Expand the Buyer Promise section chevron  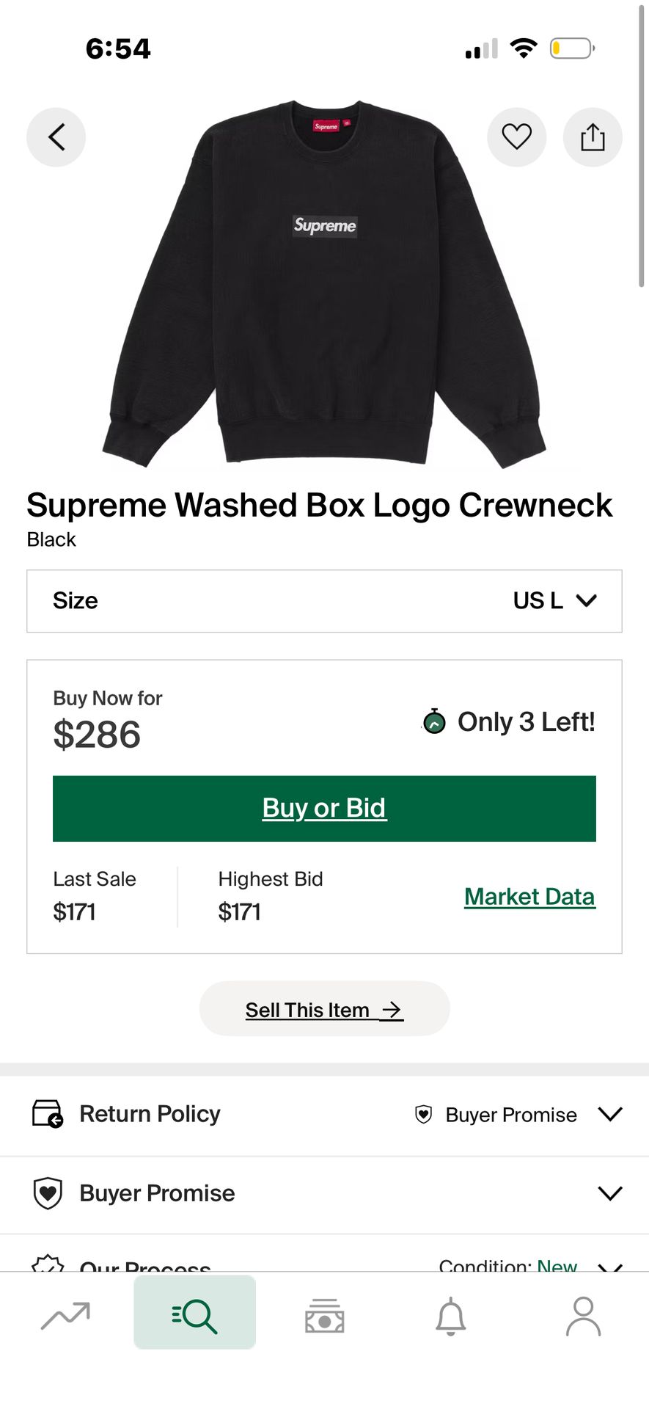610,1193
